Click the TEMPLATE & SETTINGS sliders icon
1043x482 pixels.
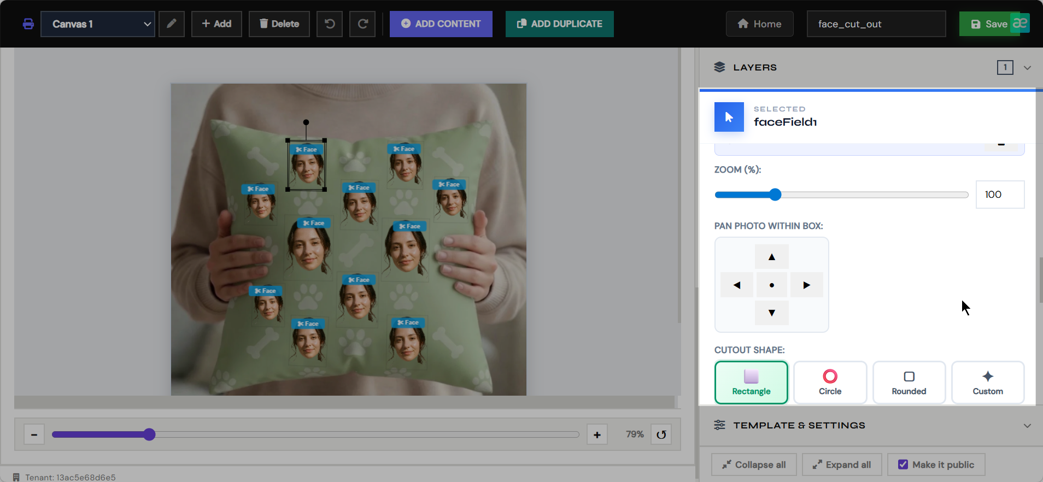719,425
